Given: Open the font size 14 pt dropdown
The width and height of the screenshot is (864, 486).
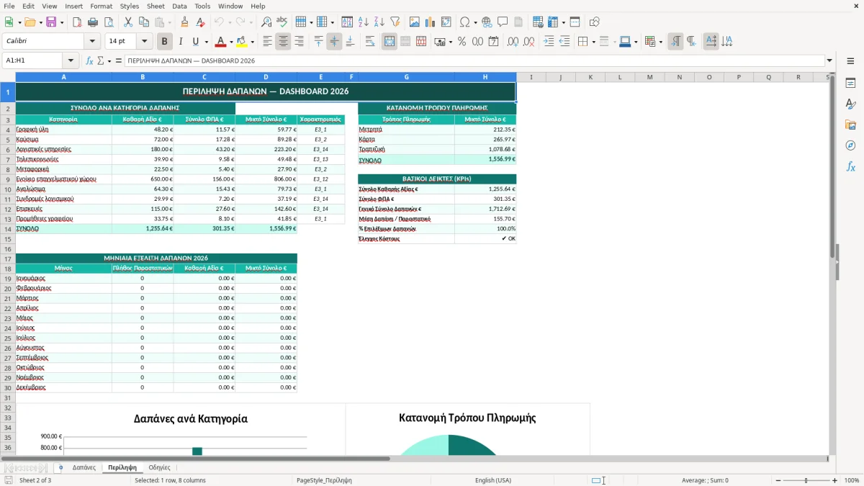Looking at the screenshot, I should 145,42.
